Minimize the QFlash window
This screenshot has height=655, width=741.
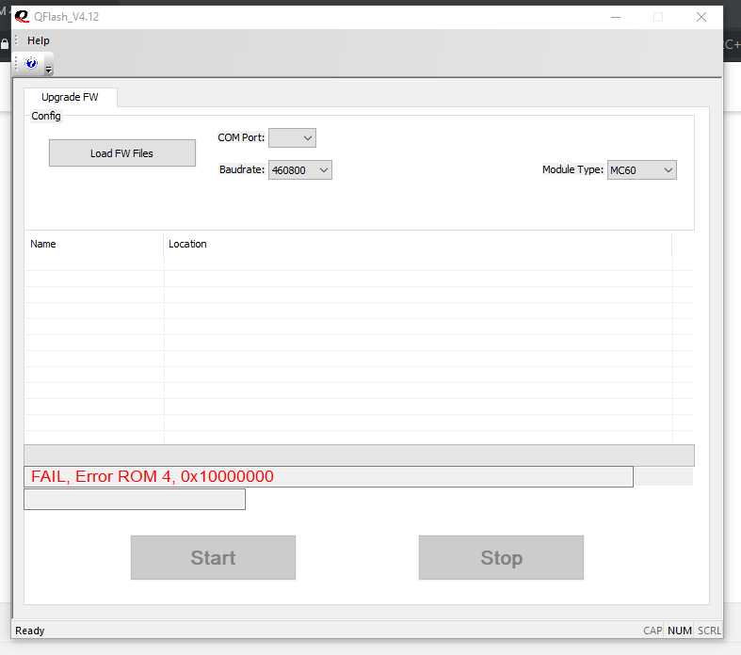pyautogui.click(x=615, y=17)
